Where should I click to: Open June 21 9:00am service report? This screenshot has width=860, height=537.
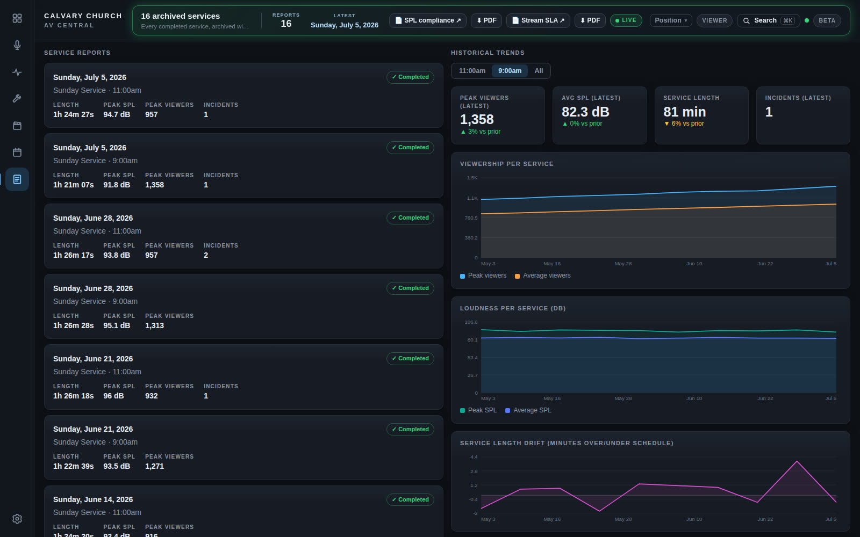pyautogui.click(x=243, y=447)
